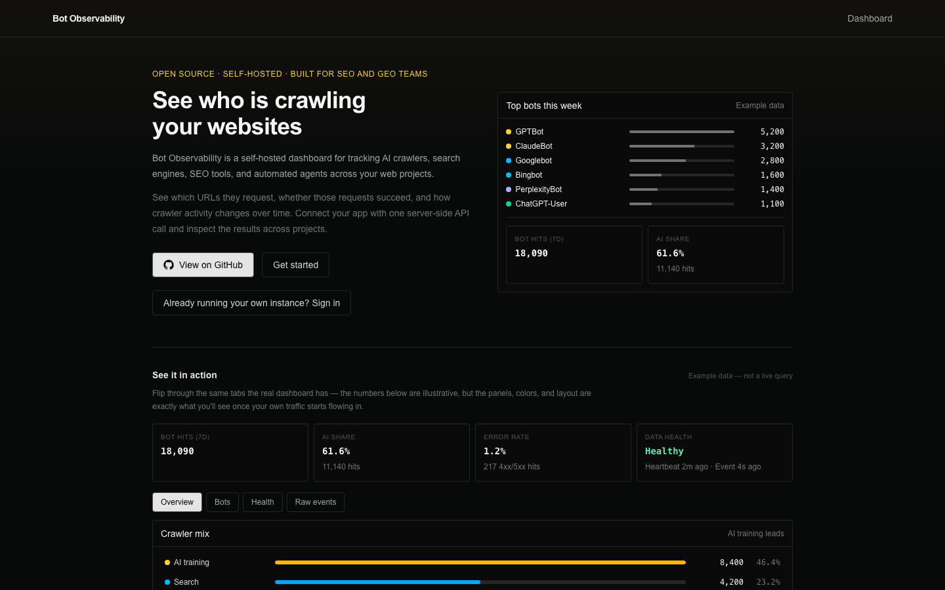Click the Bot Observability logo text
The width and height of the screenshot is (945, 590).
coord(89,18)
